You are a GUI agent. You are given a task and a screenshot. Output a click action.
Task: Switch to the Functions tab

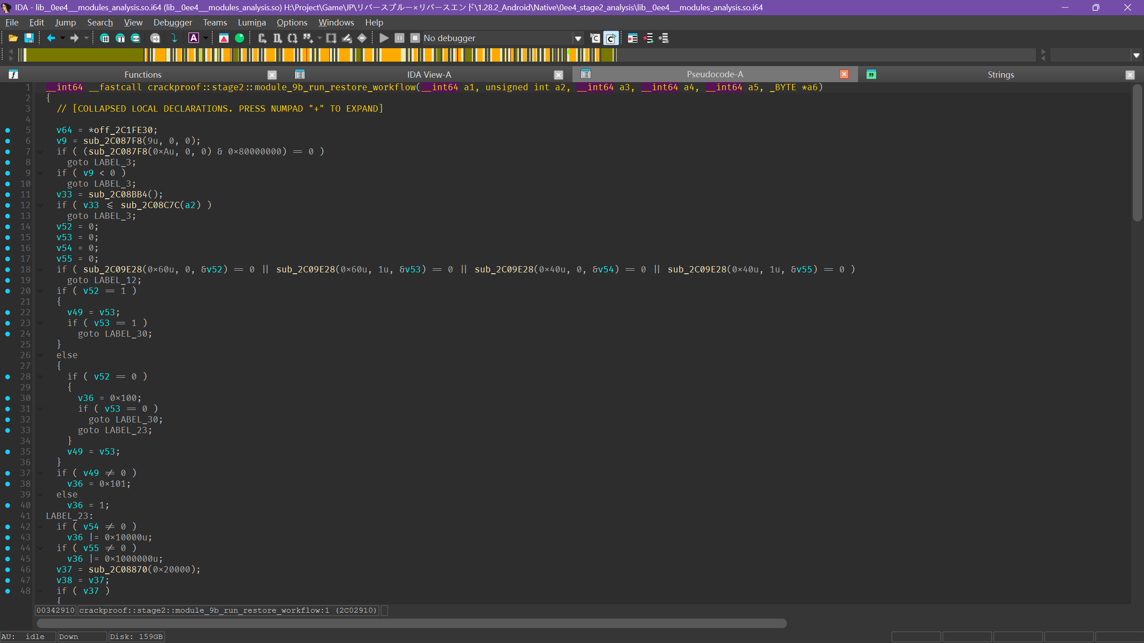click(x=143, y=75)
